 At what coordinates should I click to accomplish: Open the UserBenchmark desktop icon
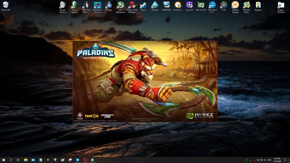pos(178,6)
